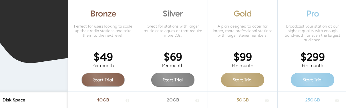Click the Silver disk space help icon
346x108 pixels.
pos(197,101)
